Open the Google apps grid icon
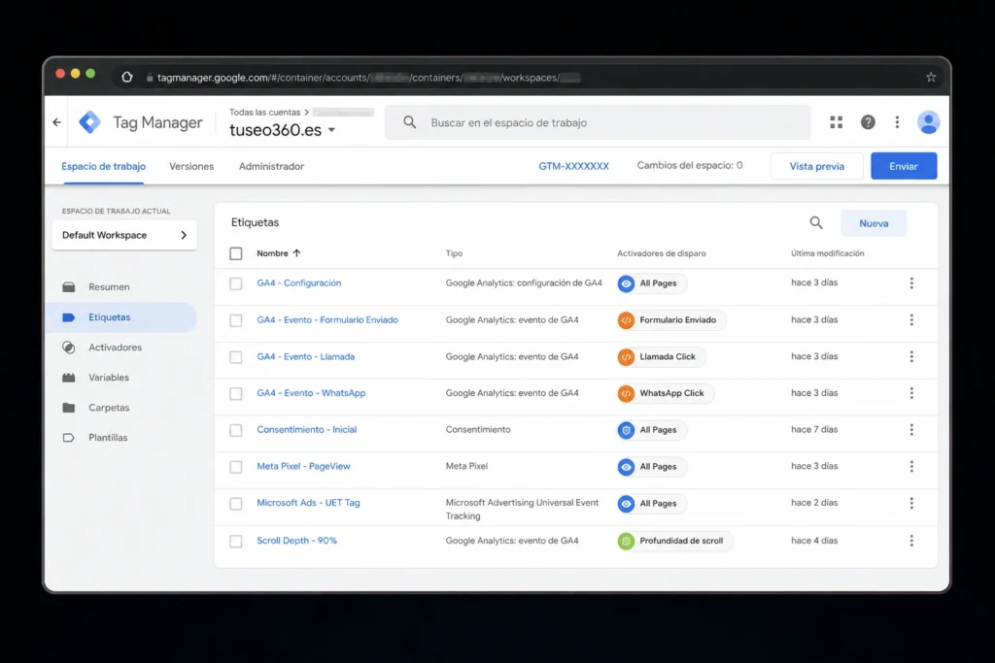 pos(837,122)
